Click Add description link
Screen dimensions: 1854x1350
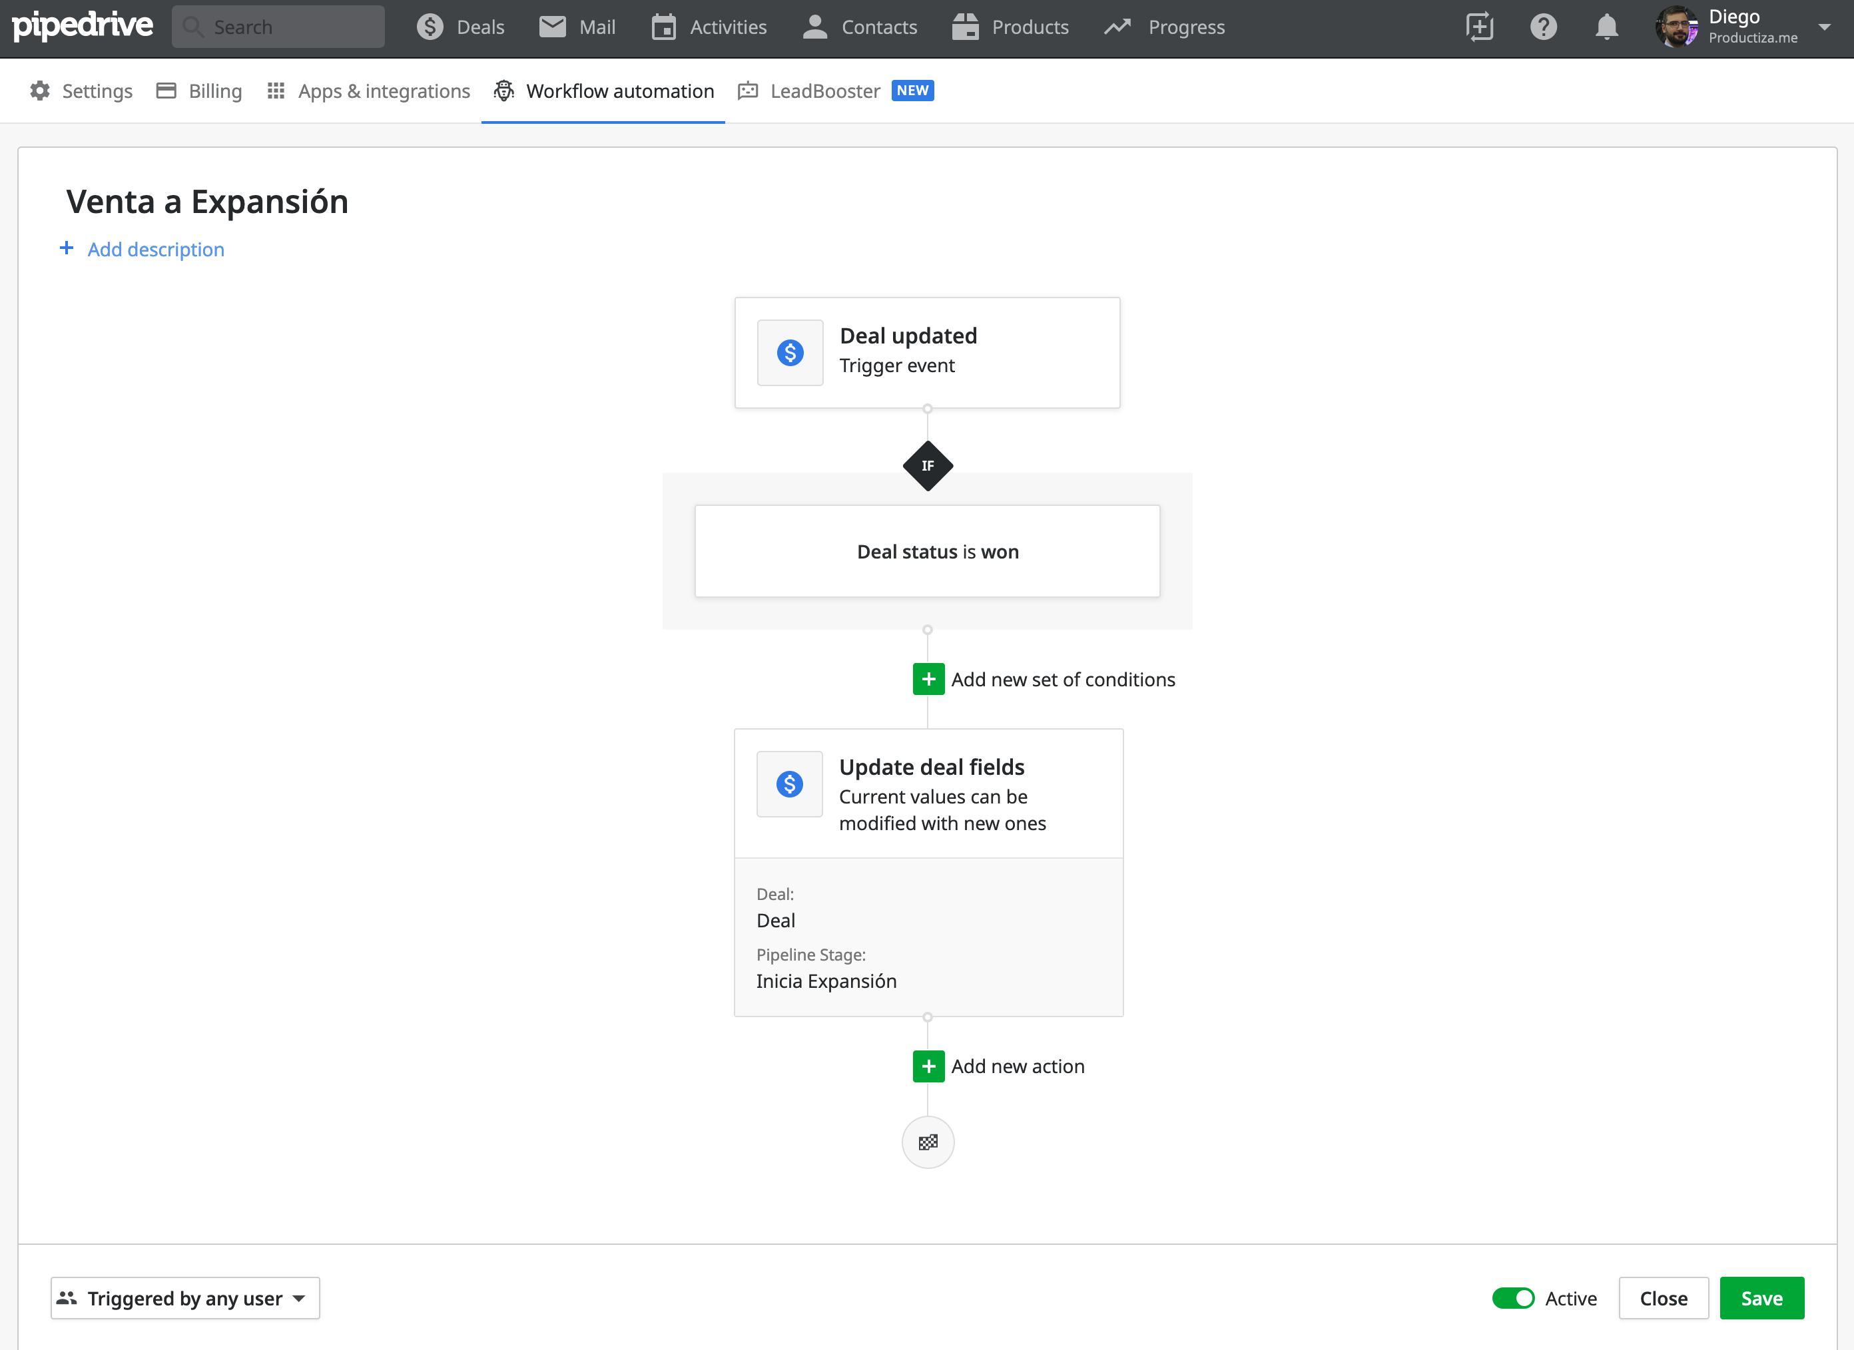click(x=155, y=249)
